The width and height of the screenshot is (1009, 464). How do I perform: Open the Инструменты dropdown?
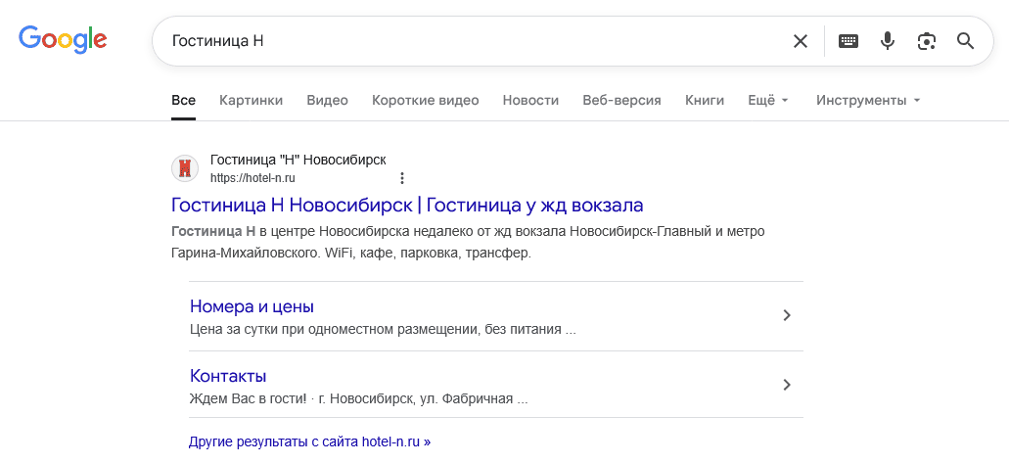point(868,100)
